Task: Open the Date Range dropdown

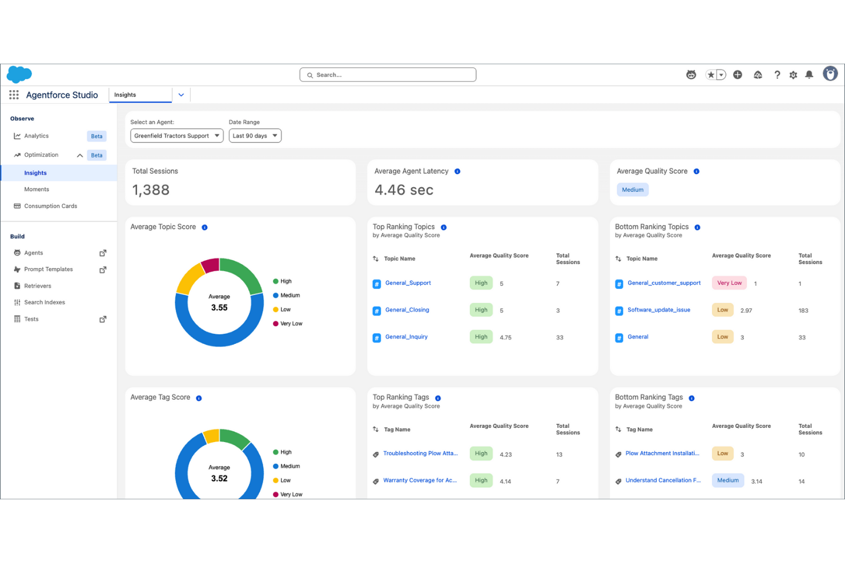Action: [x=255, y=135]
